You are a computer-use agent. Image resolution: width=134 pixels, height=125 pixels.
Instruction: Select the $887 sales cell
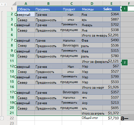click(112, 19)
